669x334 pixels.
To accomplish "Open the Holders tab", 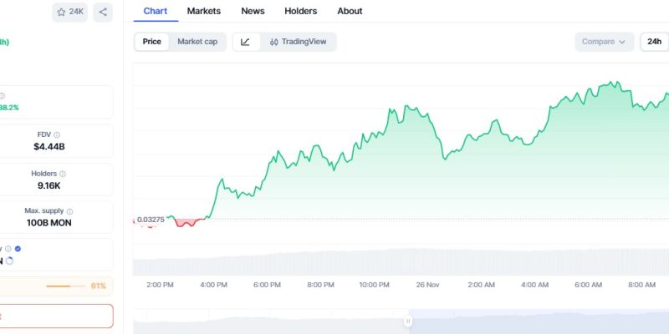I will point(300,11).
